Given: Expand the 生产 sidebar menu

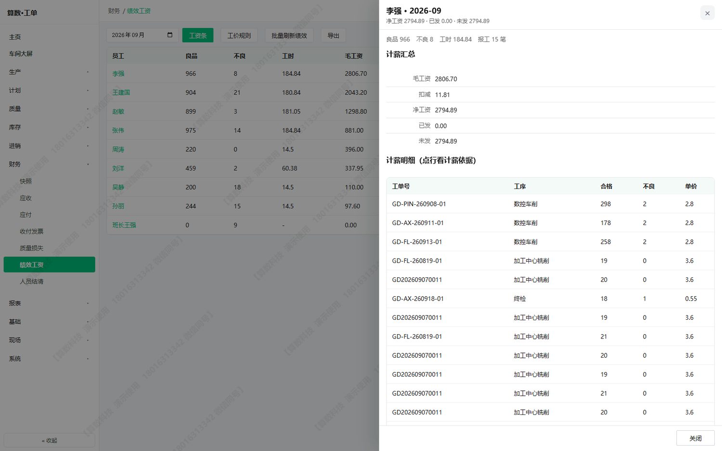Looking at the screenshot, I should pos(49,72).
